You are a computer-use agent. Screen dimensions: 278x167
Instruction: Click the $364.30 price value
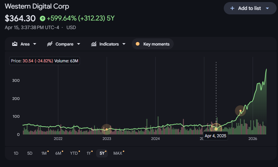click(20, 18)
